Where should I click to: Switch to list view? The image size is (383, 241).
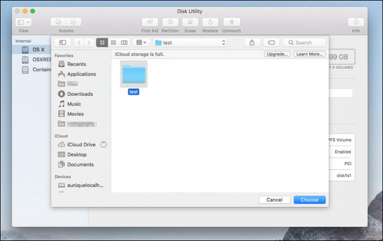[x=113, y=43]
